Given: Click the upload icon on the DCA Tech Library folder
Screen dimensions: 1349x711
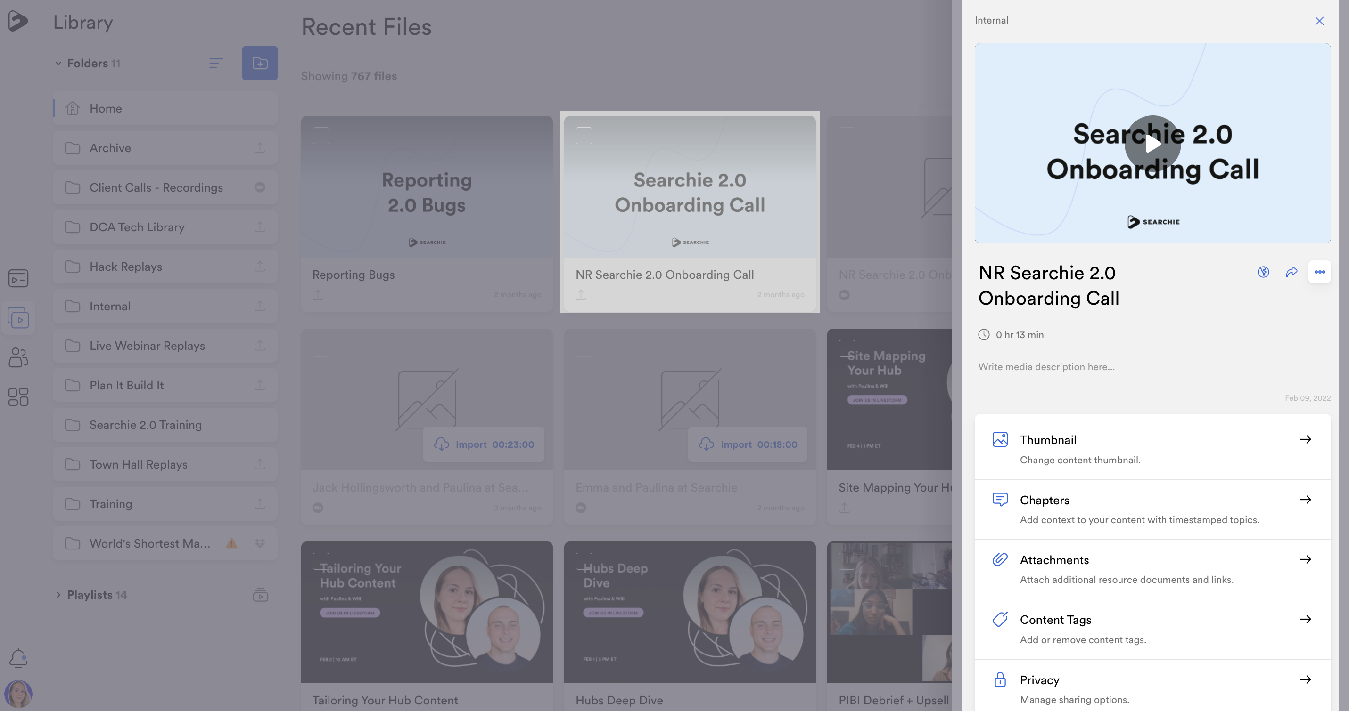Looking at the screenshot, I should coord(260,226).
